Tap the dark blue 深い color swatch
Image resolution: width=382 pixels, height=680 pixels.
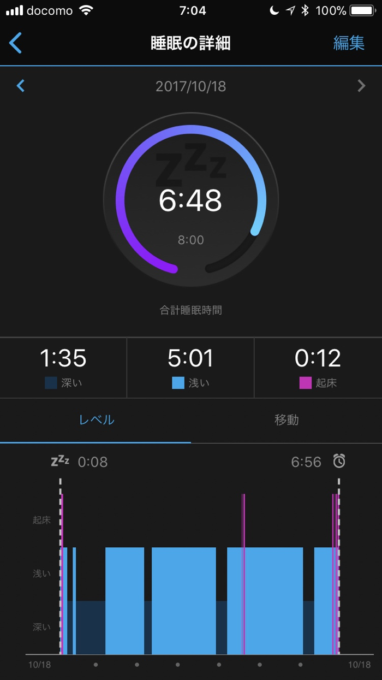click(51, 383)
